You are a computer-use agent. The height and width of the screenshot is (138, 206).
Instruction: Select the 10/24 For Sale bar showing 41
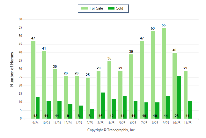(44, 85)
